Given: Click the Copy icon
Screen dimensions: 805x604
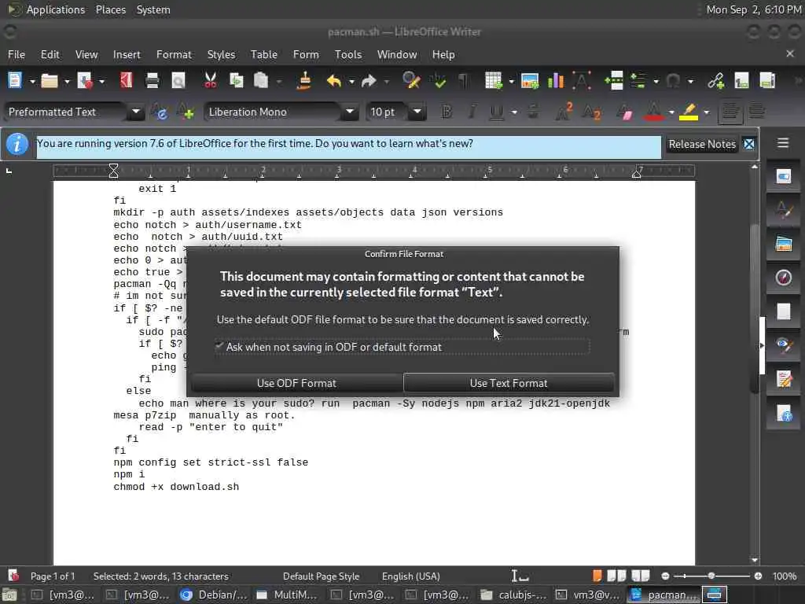Looking at the screenshot, I should click(236, 81).
